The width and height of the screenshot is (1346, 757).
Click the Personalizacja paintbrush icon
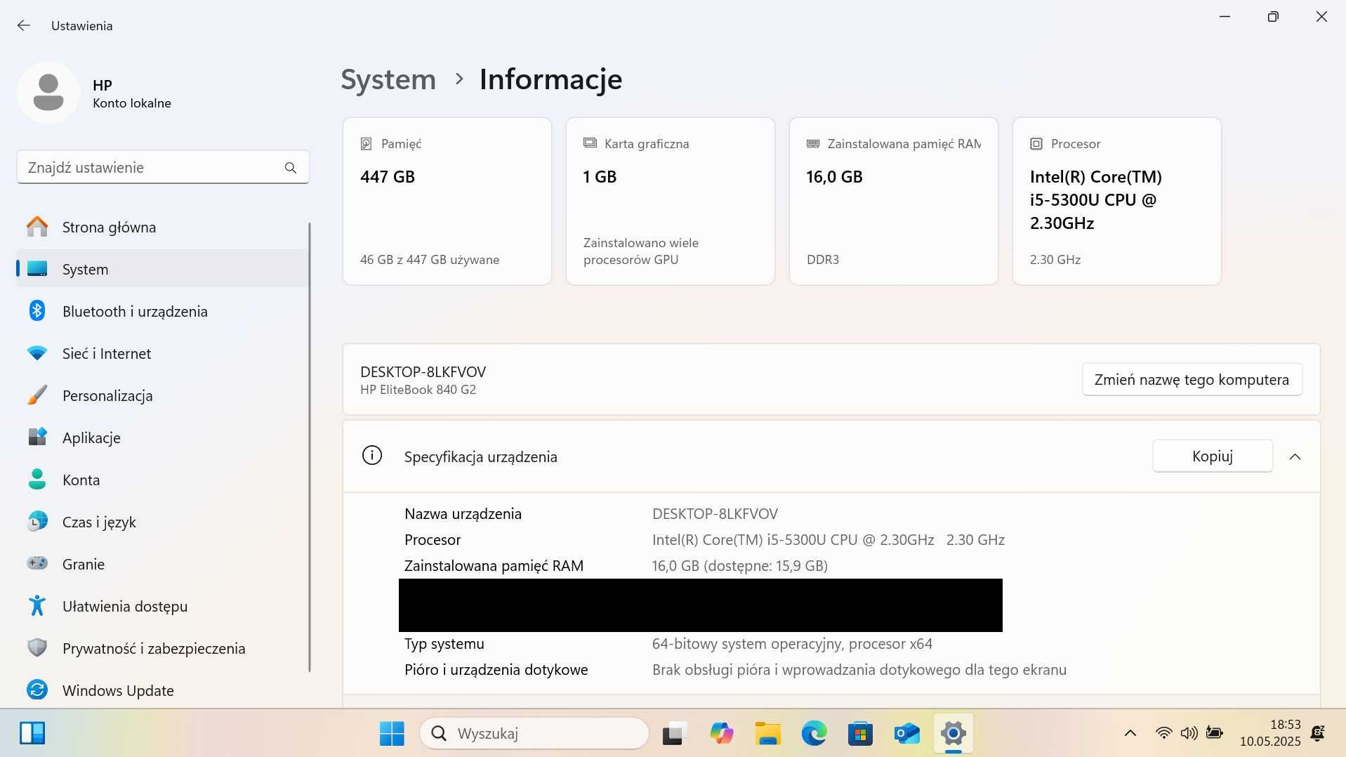[x=37, y=395]
